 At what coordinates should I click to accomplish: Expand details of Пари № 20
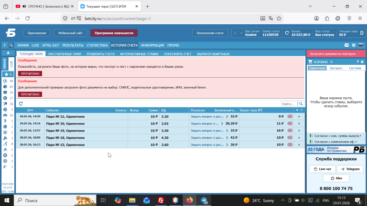(x=299, y=124)
